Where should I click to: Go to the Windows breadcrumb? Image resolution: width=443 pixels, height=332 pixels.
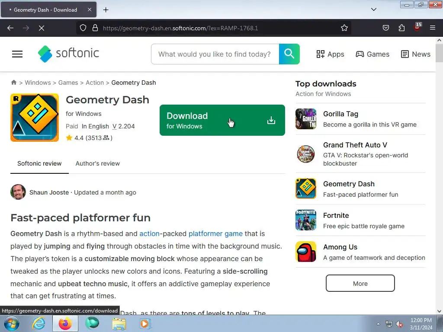38,83
